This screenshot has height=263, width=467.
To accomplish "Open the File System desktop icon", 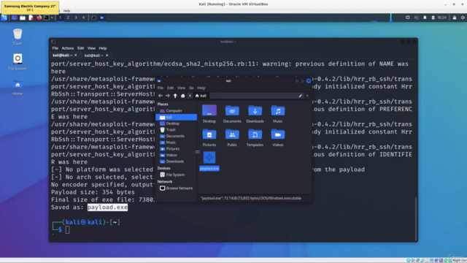I will click(x=18, y=61).
